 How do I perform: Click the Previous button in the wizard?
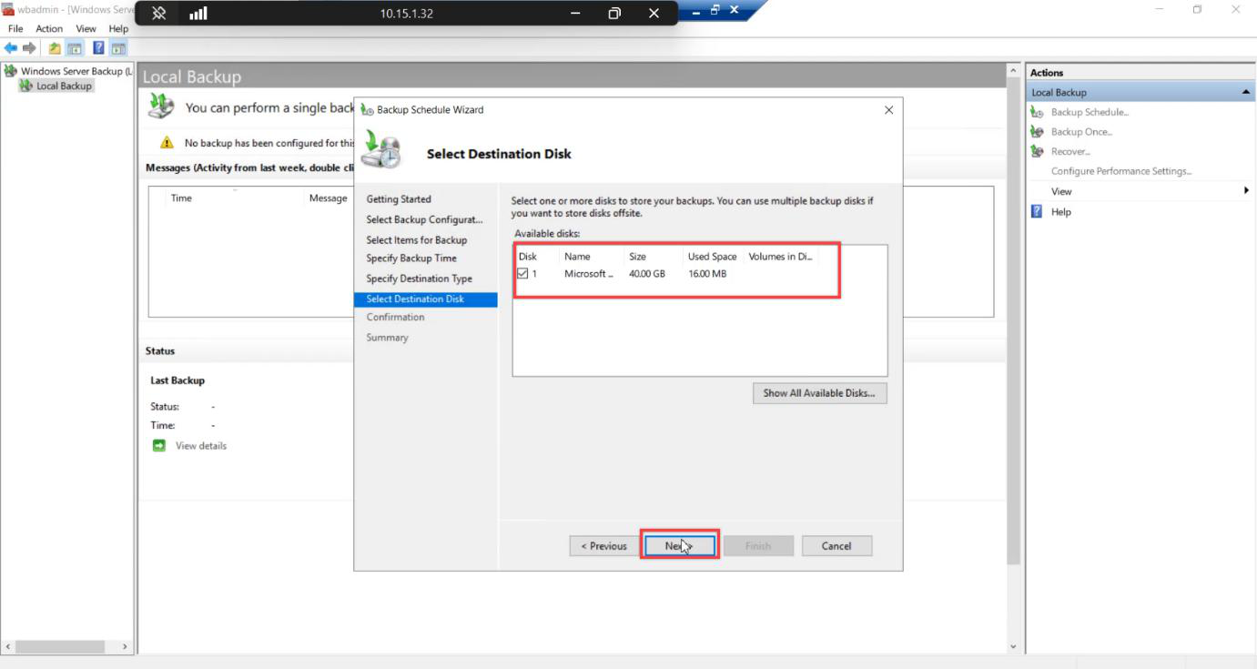(604, 546)
